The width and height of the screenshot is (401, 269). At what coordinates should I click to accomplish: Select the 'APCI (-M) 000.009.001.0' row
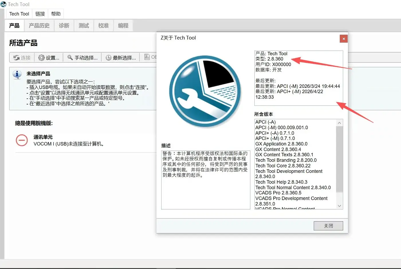[x=282, y=128]
